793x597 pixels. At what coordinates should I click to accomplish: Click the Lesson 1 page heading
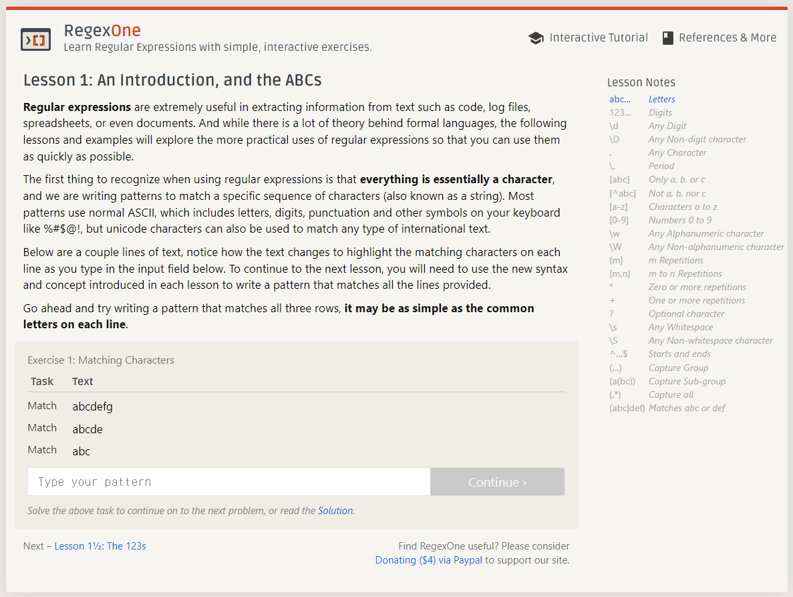pyautogui.click(x=172, y=80)
